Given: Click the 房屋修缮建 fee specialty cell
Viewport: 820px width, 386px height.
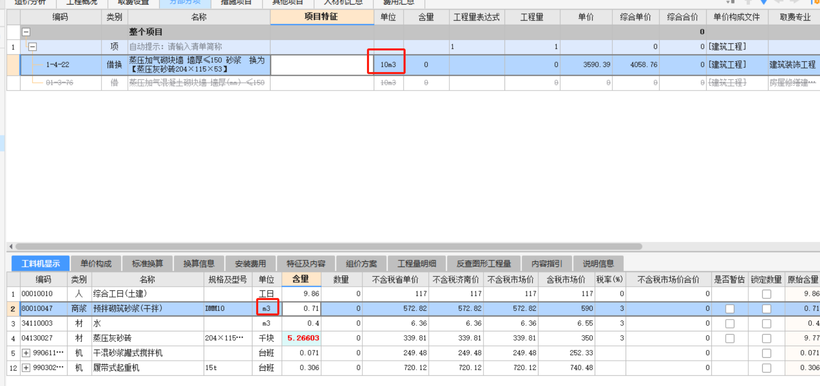Looking at the screenshot, I should pos(794,83).
